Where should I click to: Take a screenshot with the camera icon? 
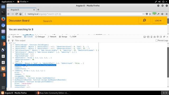click(154, 37)
